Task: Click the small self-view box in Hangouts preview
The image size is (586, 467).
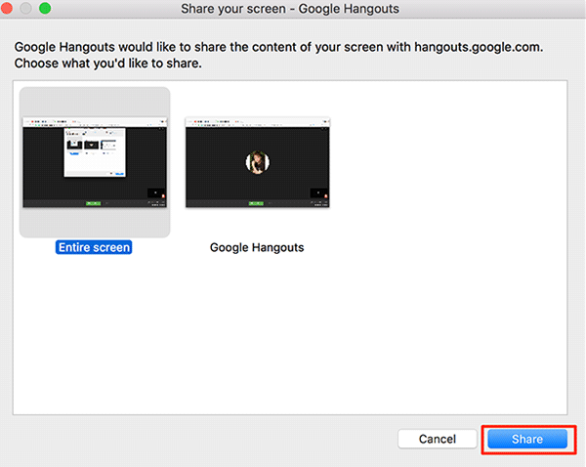Action: click(x=318, y=192)
